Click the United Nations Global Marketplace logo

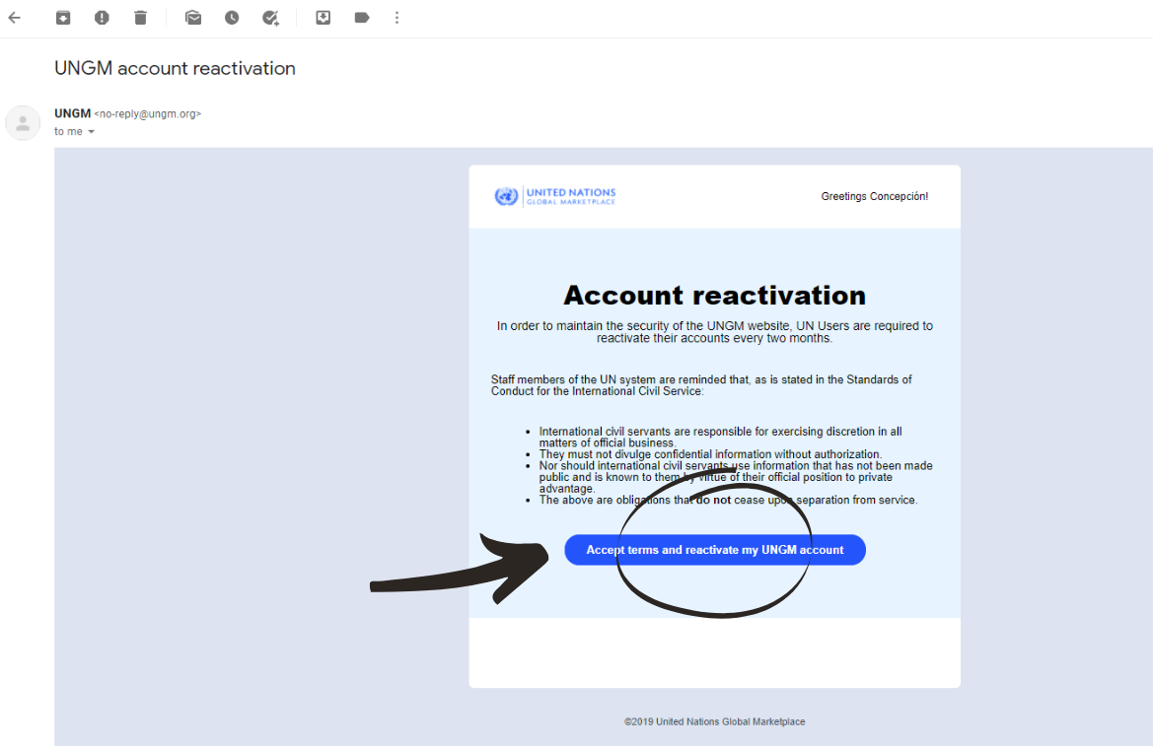(x=555, y=196)
